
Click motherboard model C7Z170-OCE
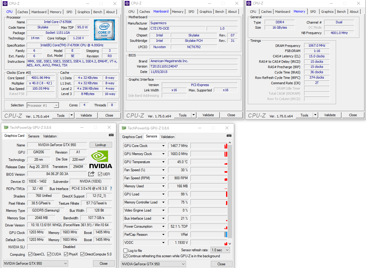click(177, 28)
